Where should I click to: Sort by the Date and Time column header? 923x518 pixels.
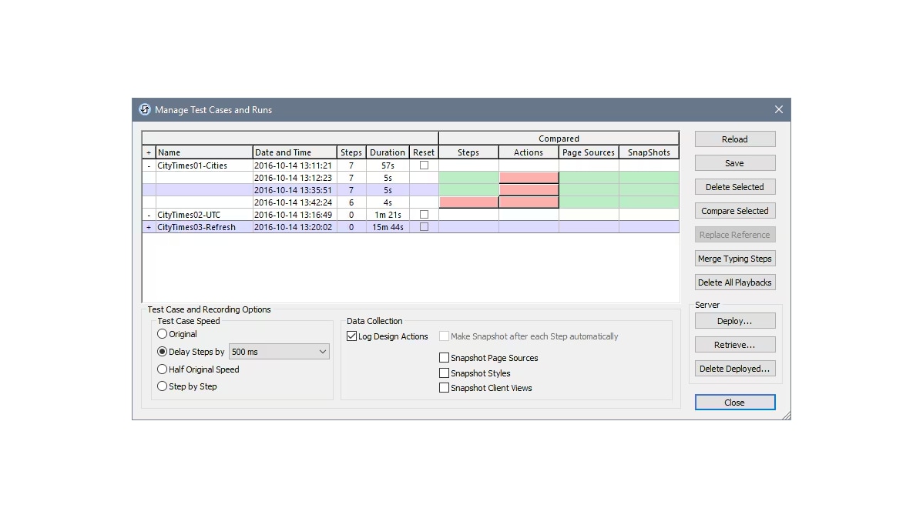coord(294,152)
